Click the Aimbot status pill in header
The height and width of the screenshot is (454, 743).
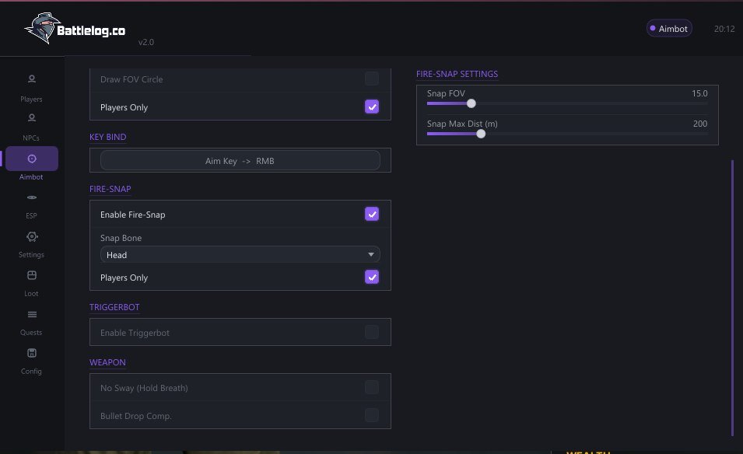669,29
